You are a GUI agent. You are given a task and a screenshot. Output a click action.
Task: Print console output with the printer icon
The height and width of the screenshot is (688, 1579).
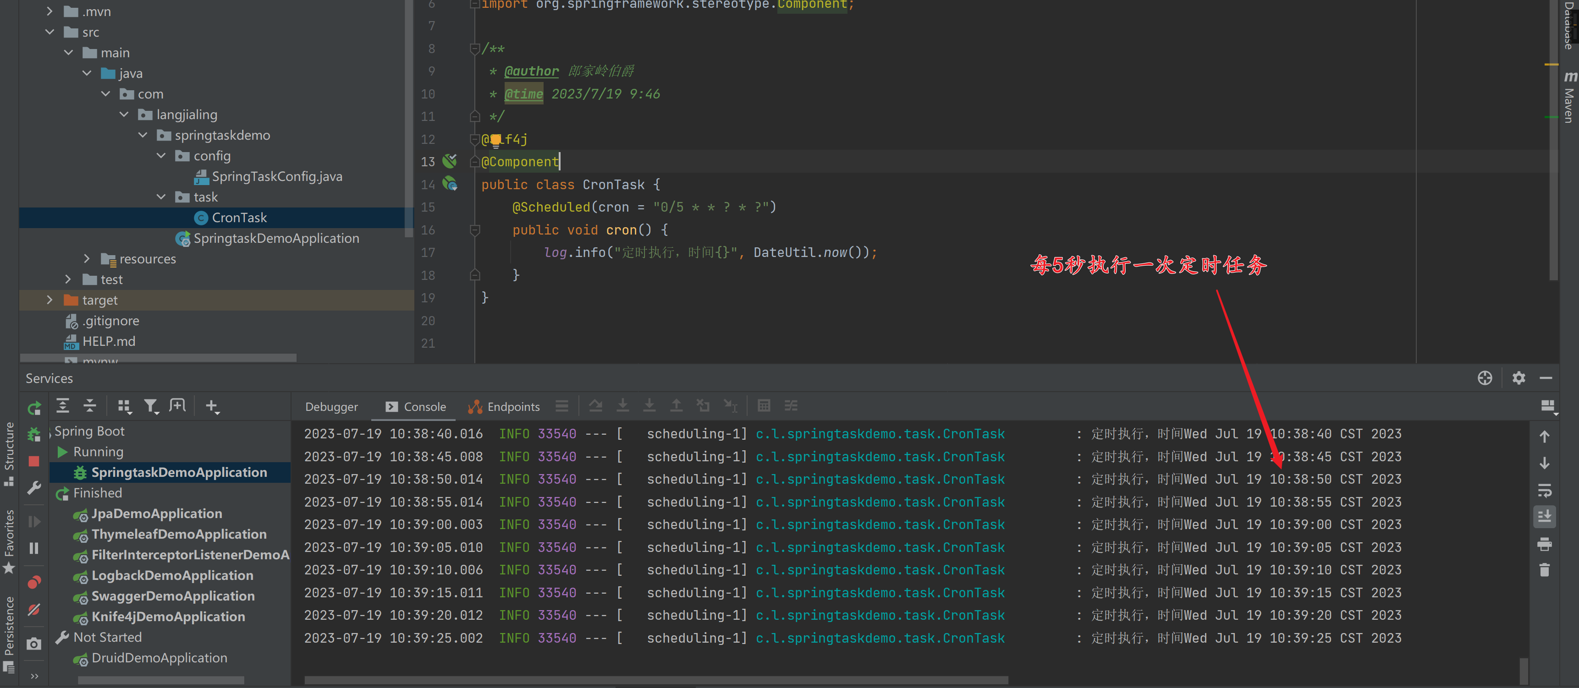click(1545, 544)
